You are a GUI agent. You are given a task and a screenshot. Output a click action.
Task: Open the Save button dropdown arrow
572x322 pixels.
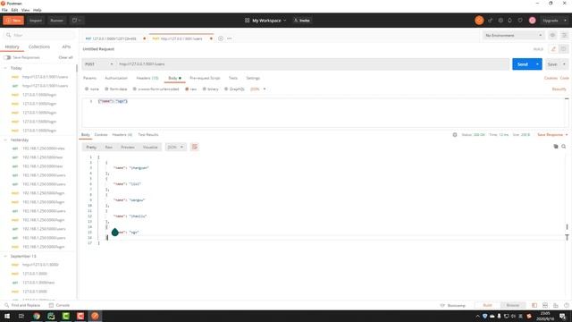(x=564, y=64)
